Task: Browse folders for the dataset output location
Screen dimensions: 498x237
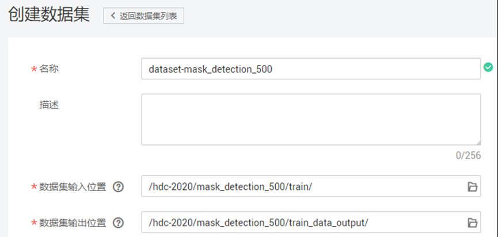Action: pyautogui.click(x=472, y=223)
